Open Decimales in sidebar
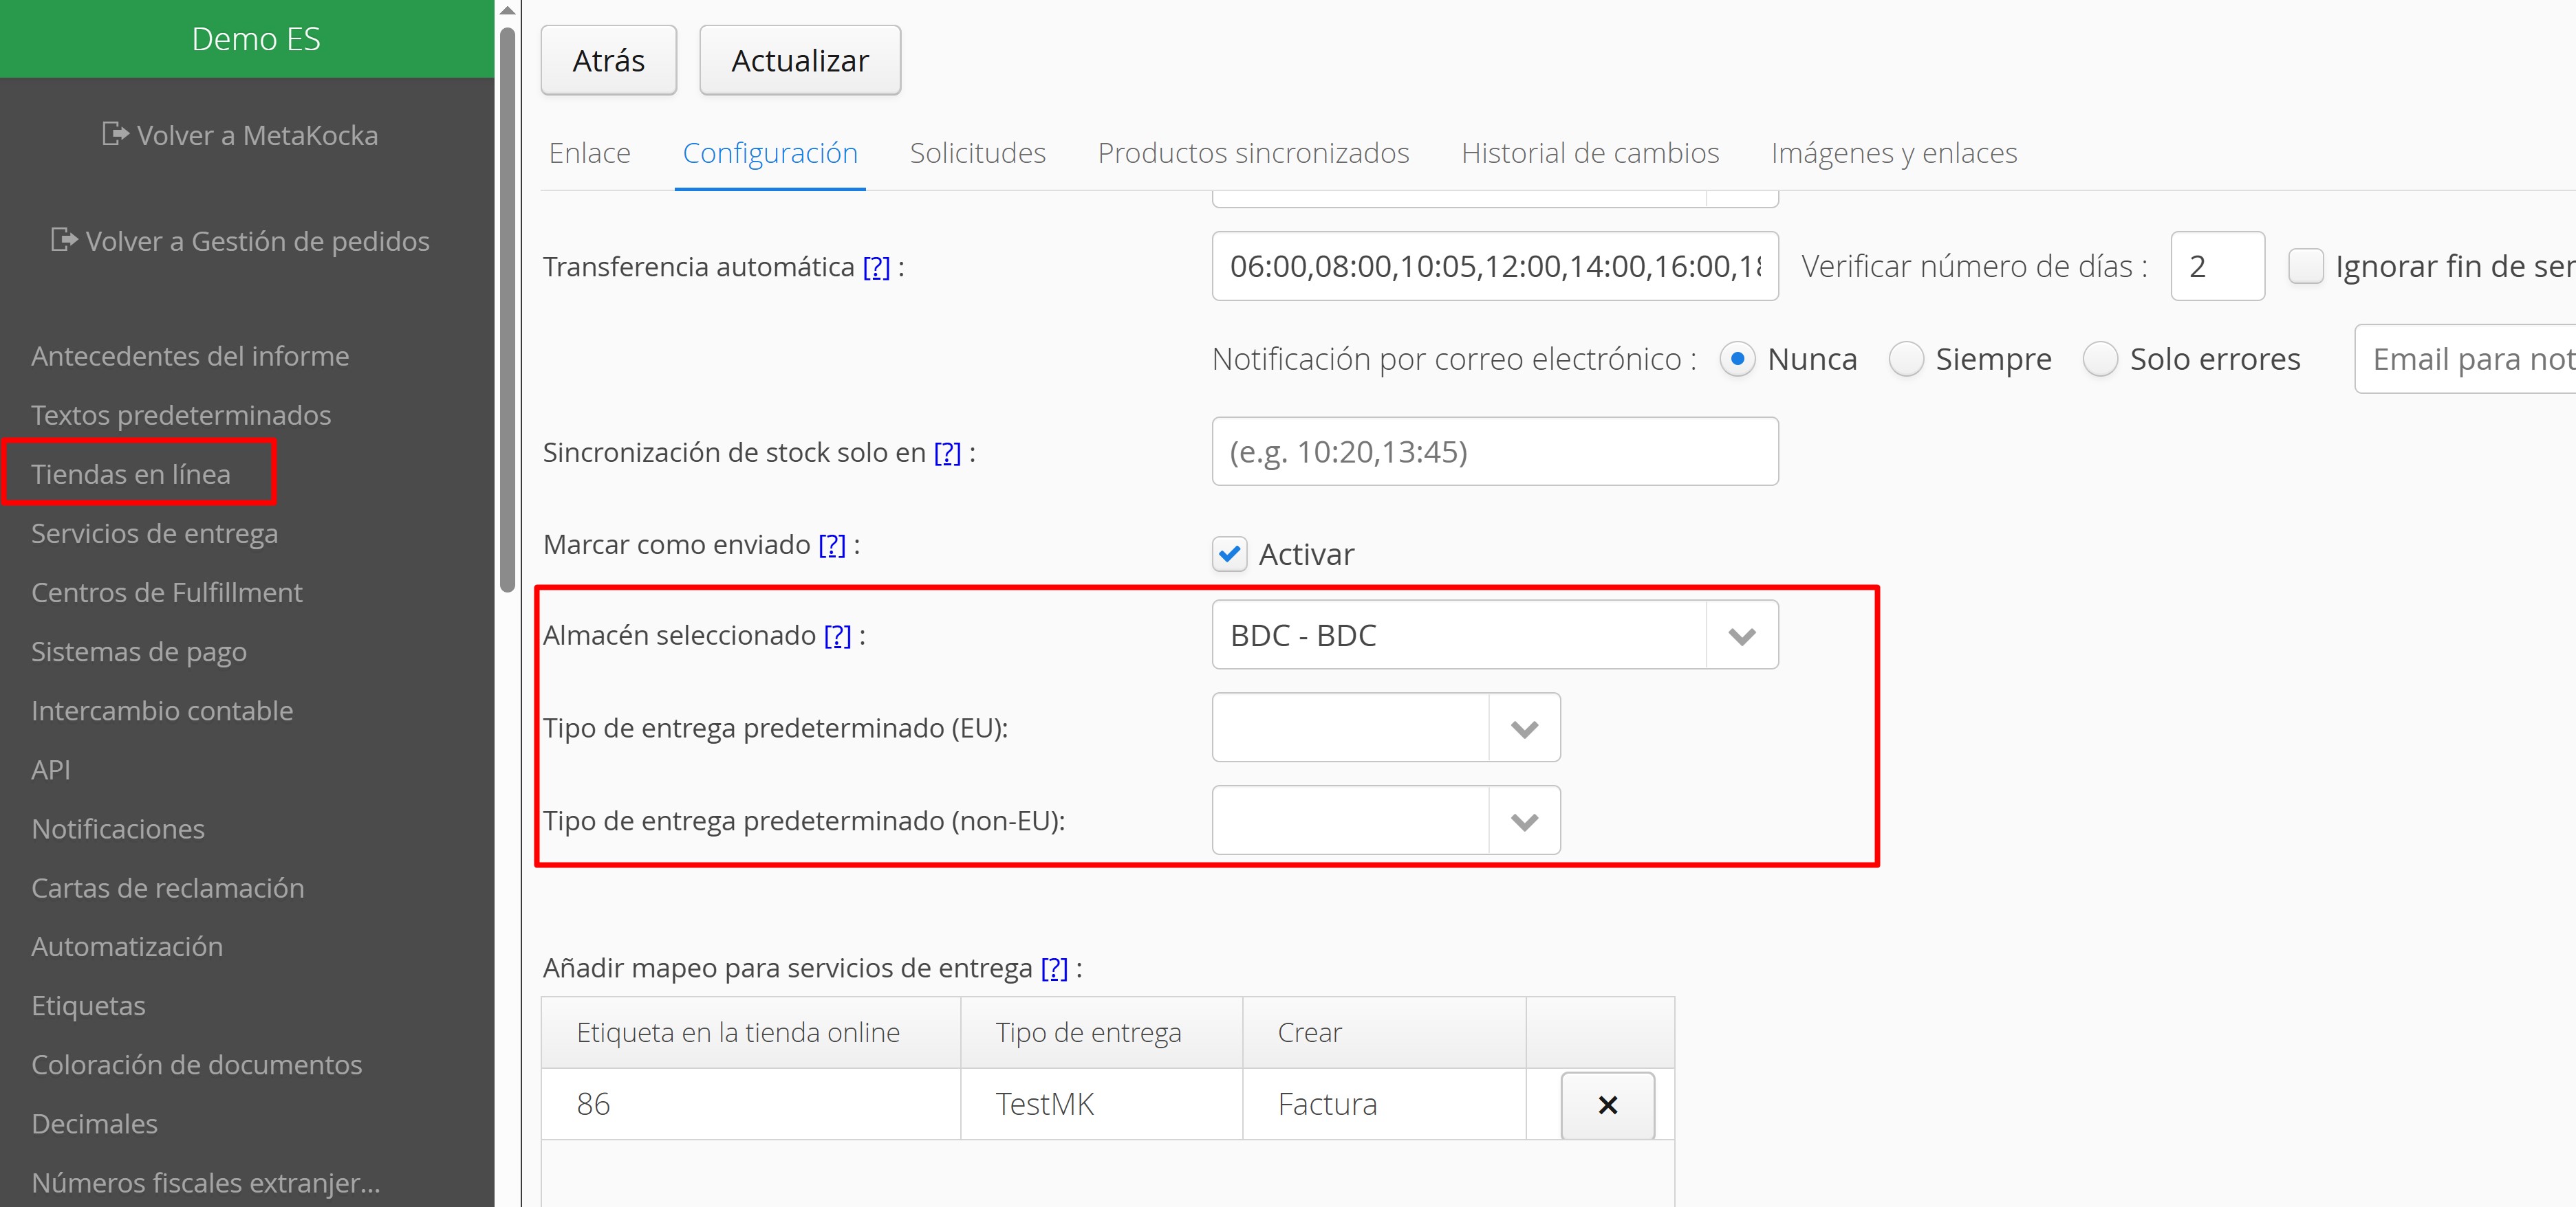 (x=94, y=1124)
